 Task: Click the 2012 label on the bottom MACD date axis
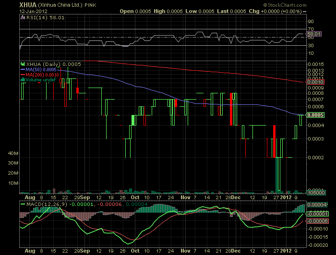[x=286, y=251]
